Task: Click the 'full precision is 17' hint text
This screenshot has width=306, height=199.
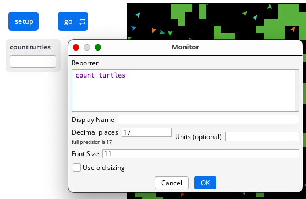Action: pos(92,142)
